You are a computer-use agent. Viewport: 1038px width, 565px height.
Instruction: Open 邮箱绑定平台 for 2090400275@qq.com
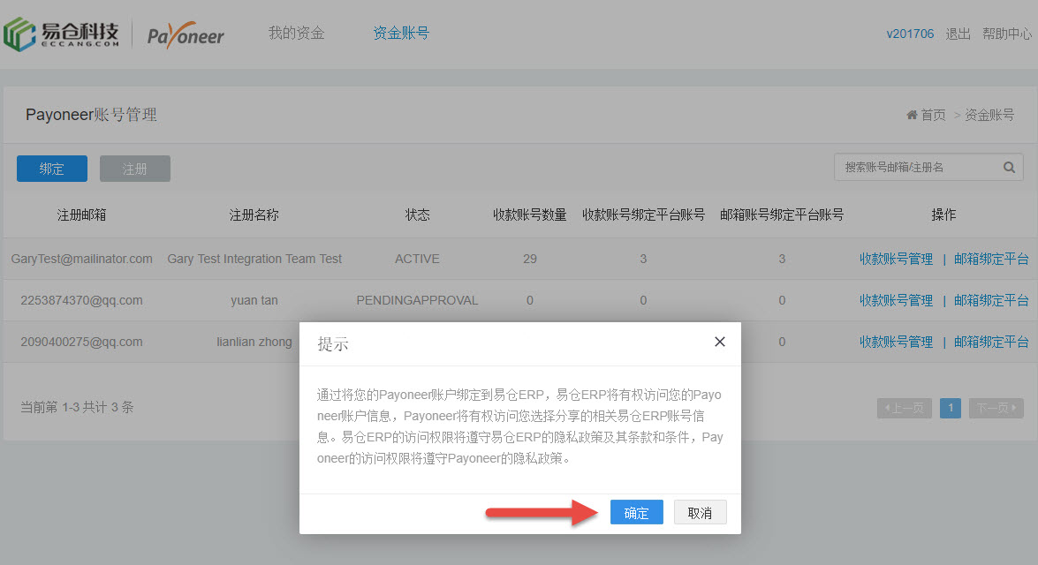[991, 342]
